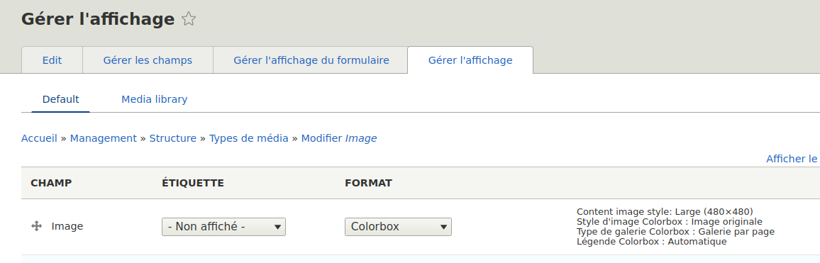Open the Edit tab
The image size is (820, 263).
(52, 60)
